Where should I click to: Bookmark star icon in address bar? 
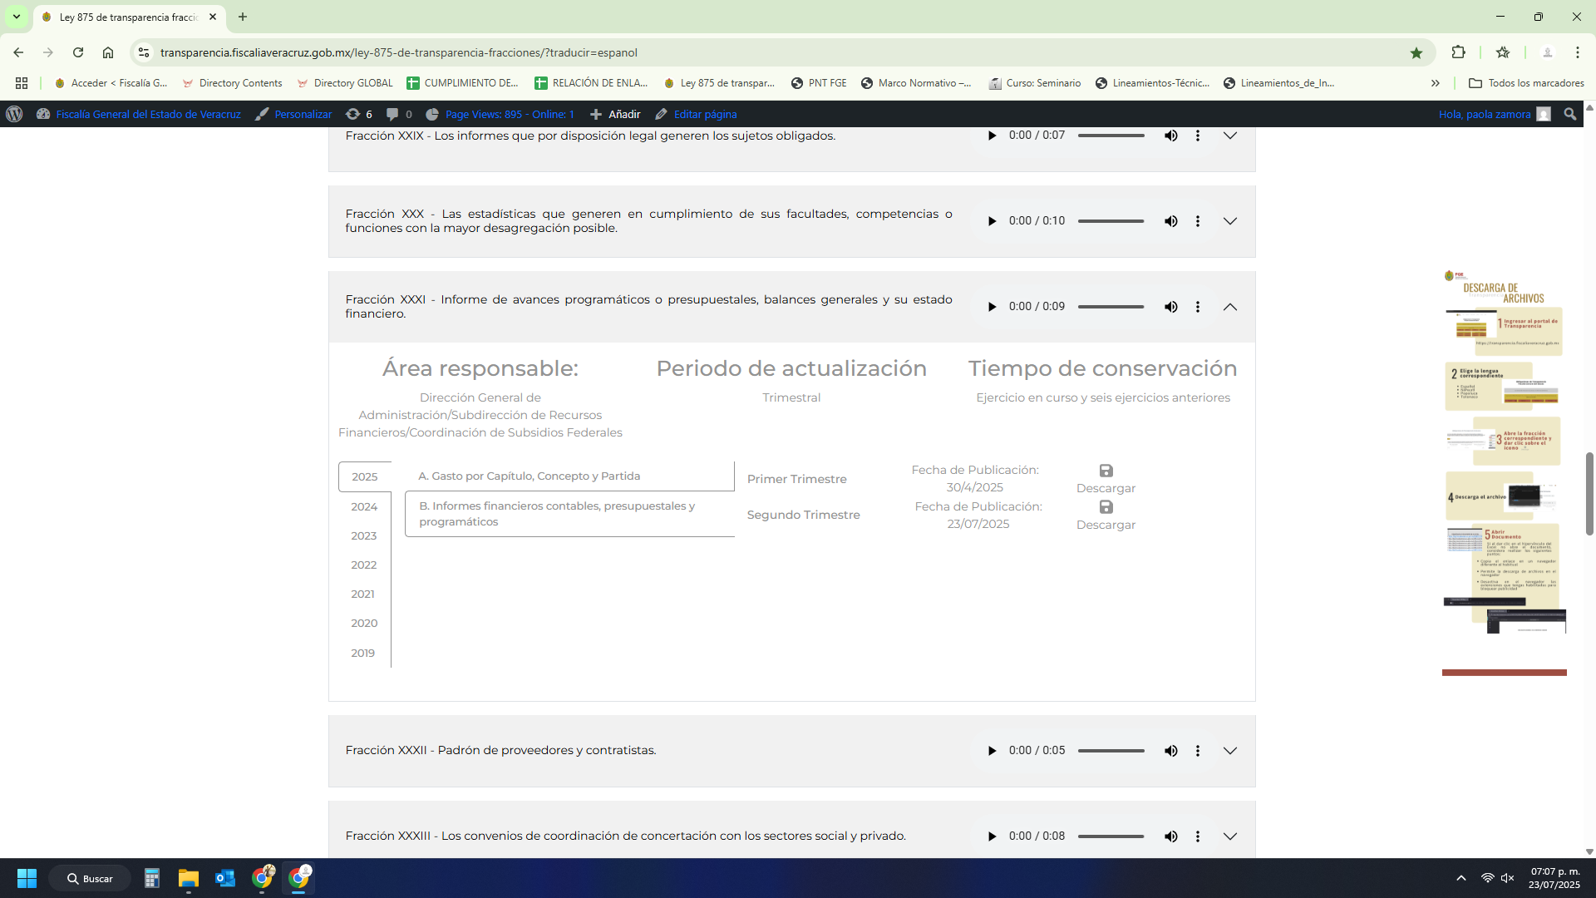(x=1416, y=52)
